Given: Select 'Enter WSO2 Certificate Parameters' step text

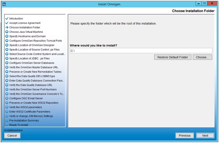Looking at the screenshot, I should [x=30, y=112].
